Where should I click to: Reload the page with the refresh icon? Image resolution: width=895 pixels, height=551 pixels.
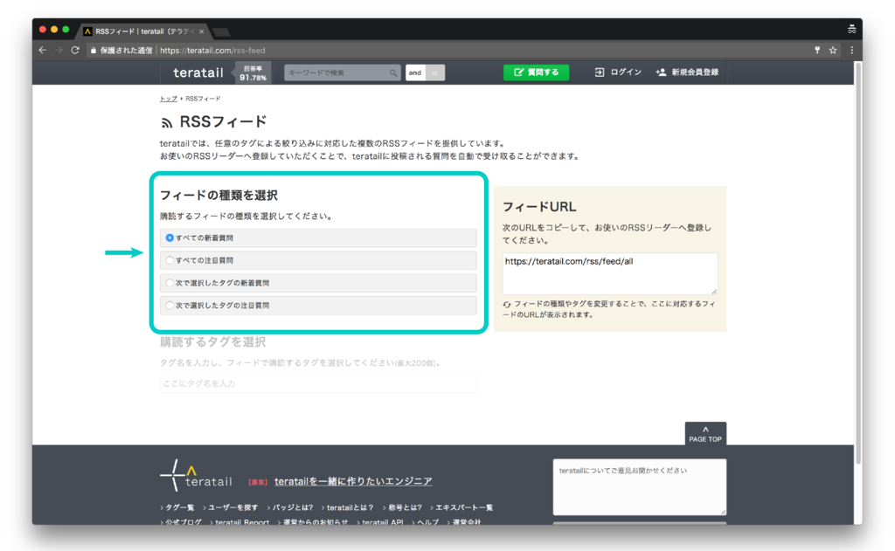(75, 50)
